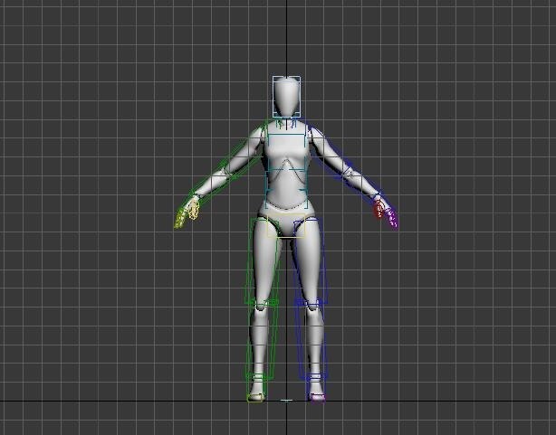The width and height of the screenshot is (556, 435).
Task: Pick the purple finger bones of the hand
Action: point(392,219)
